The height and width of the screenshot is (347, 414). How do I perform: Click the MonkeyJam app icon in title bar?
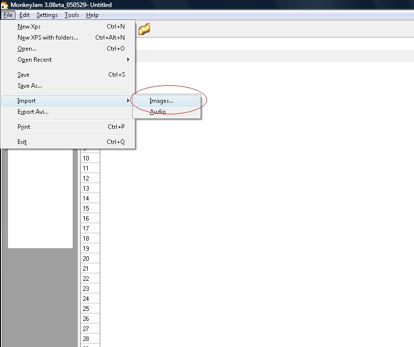coord(4,5)
